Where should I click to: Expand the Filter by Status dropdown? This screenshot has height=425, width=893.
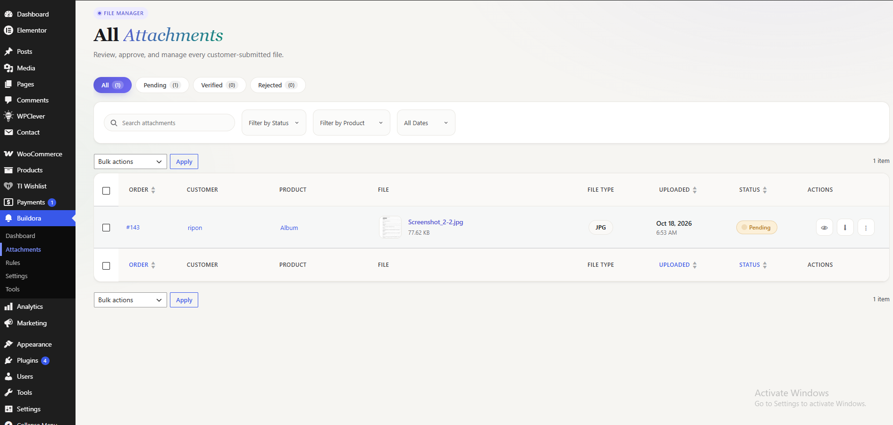pyautogui.click(x=274, y=123)
